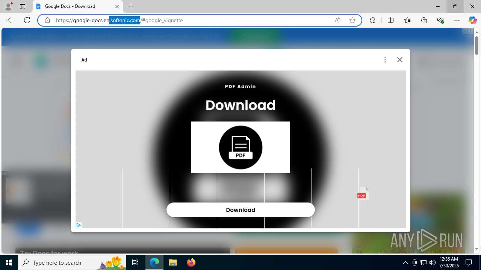Click the white Download button in ad
The width and height of the screenshot is (481, 270).
[x=240, y=210]
